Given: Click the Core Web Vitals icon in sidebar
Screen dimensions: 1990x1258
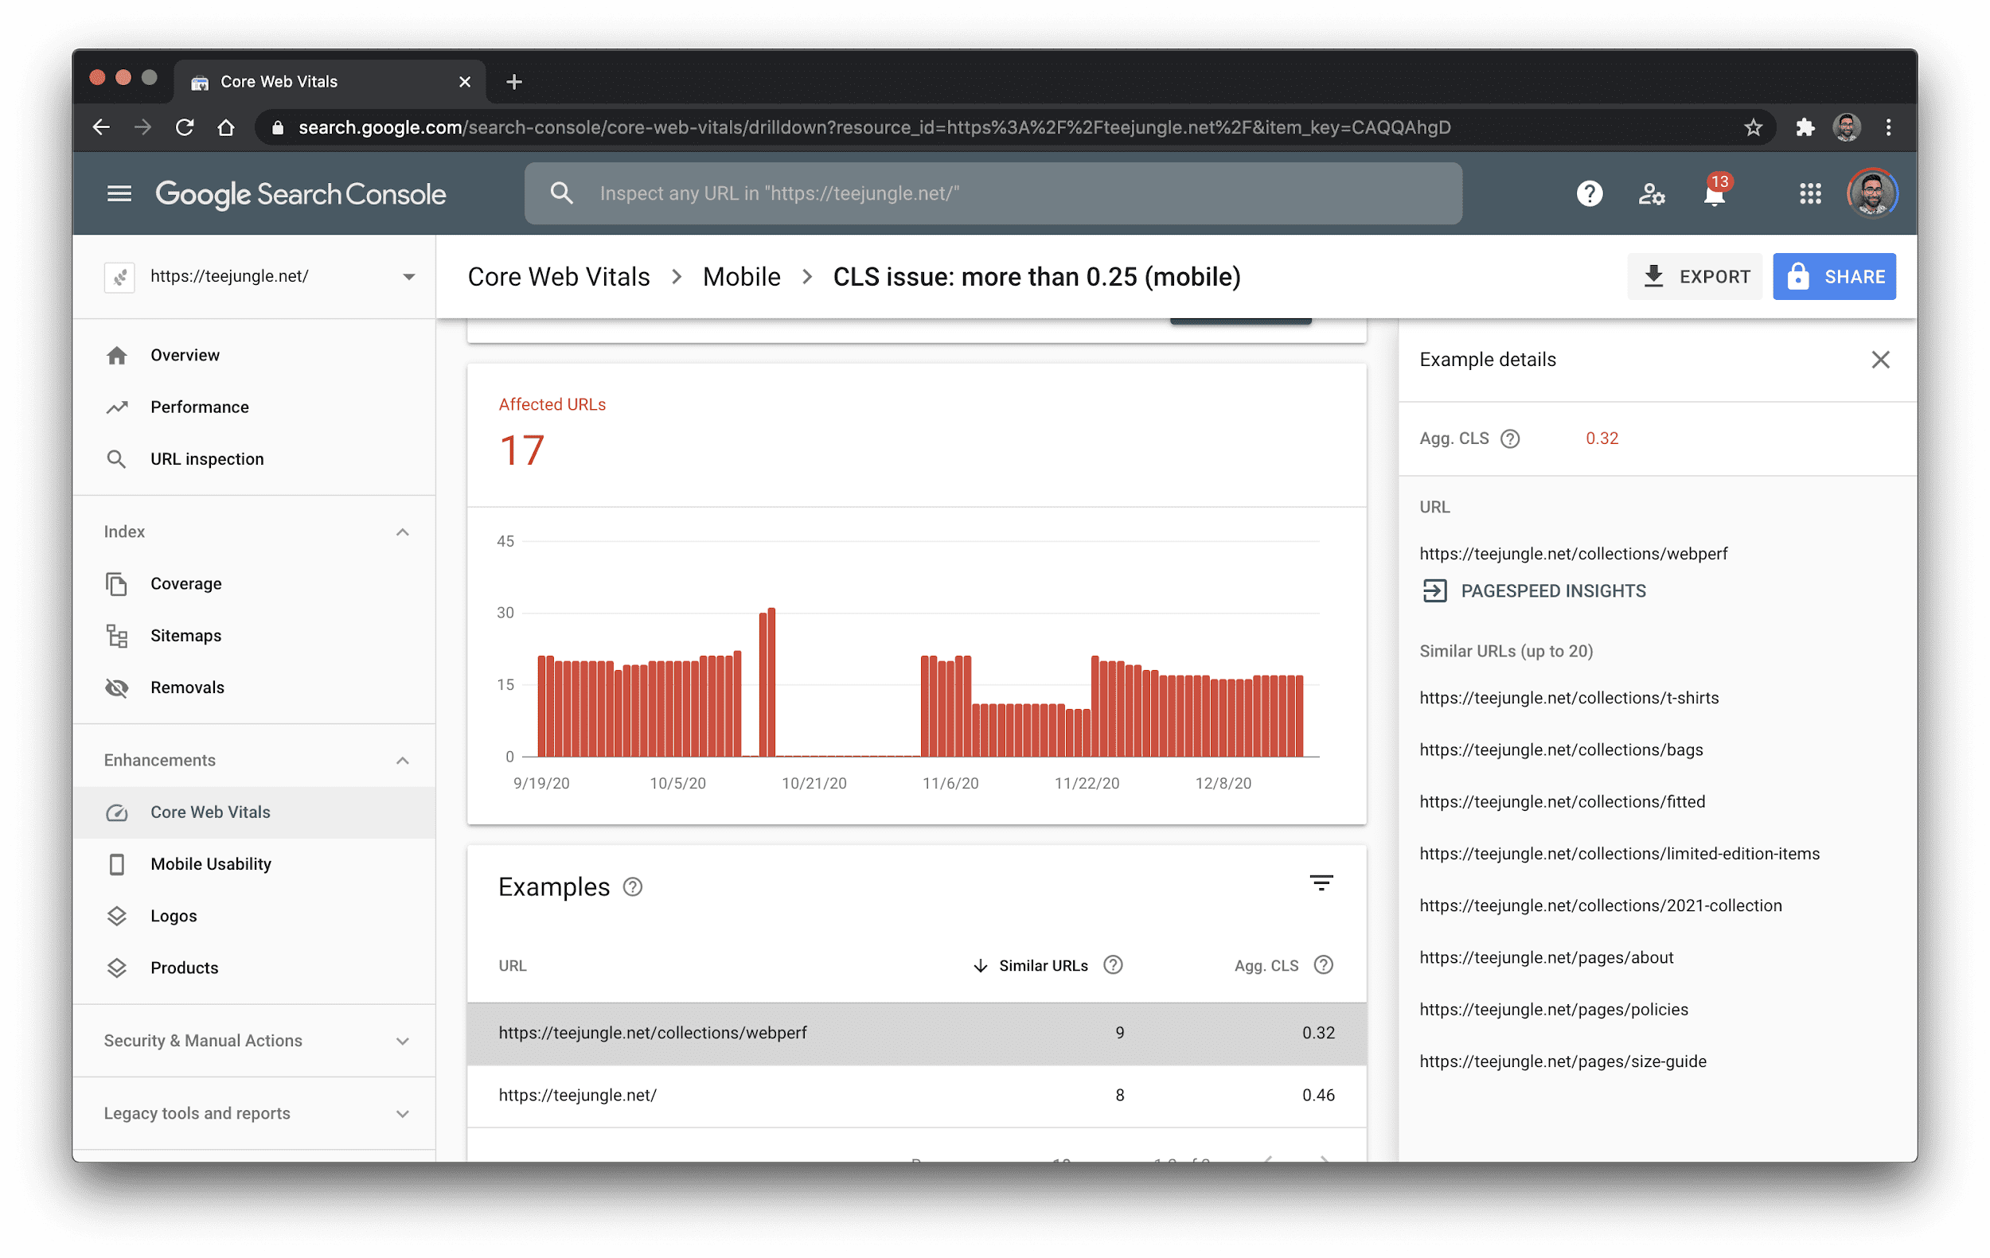Looking at the screenshot, I should 116,812.
